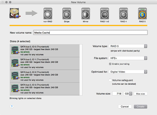Click the source hard disk icon
The width and height of the screenshot is (157, 115).
click(x=15, y=13)
